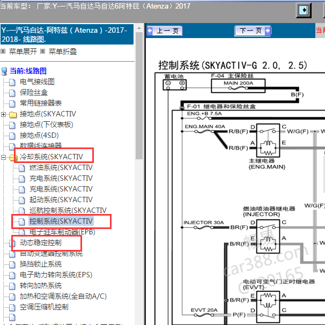Screen dimensions: 325x325
Task: Click page icon beside 燃油系统(SKYACTIV
Action: tap(22, 168)
